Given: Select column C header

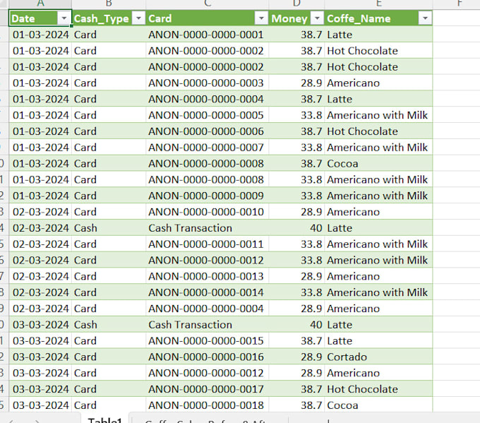Looking at the screenshot, I should tap(208, 4).
